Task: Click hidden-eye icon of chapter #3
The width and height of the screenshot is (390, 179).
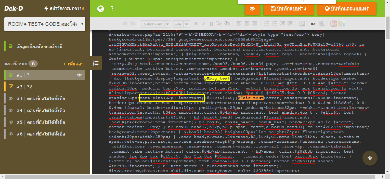Action: click(x=11, y=98)
